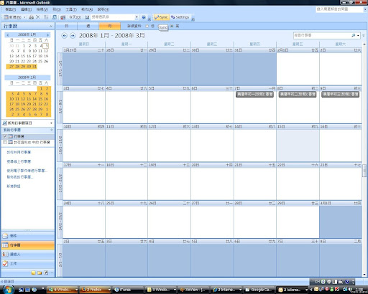Viewport: 368px width, 294px height.
Task: Open the contact search box dropdown arrow
Action: pyautogui.click(x=137, y=17)
